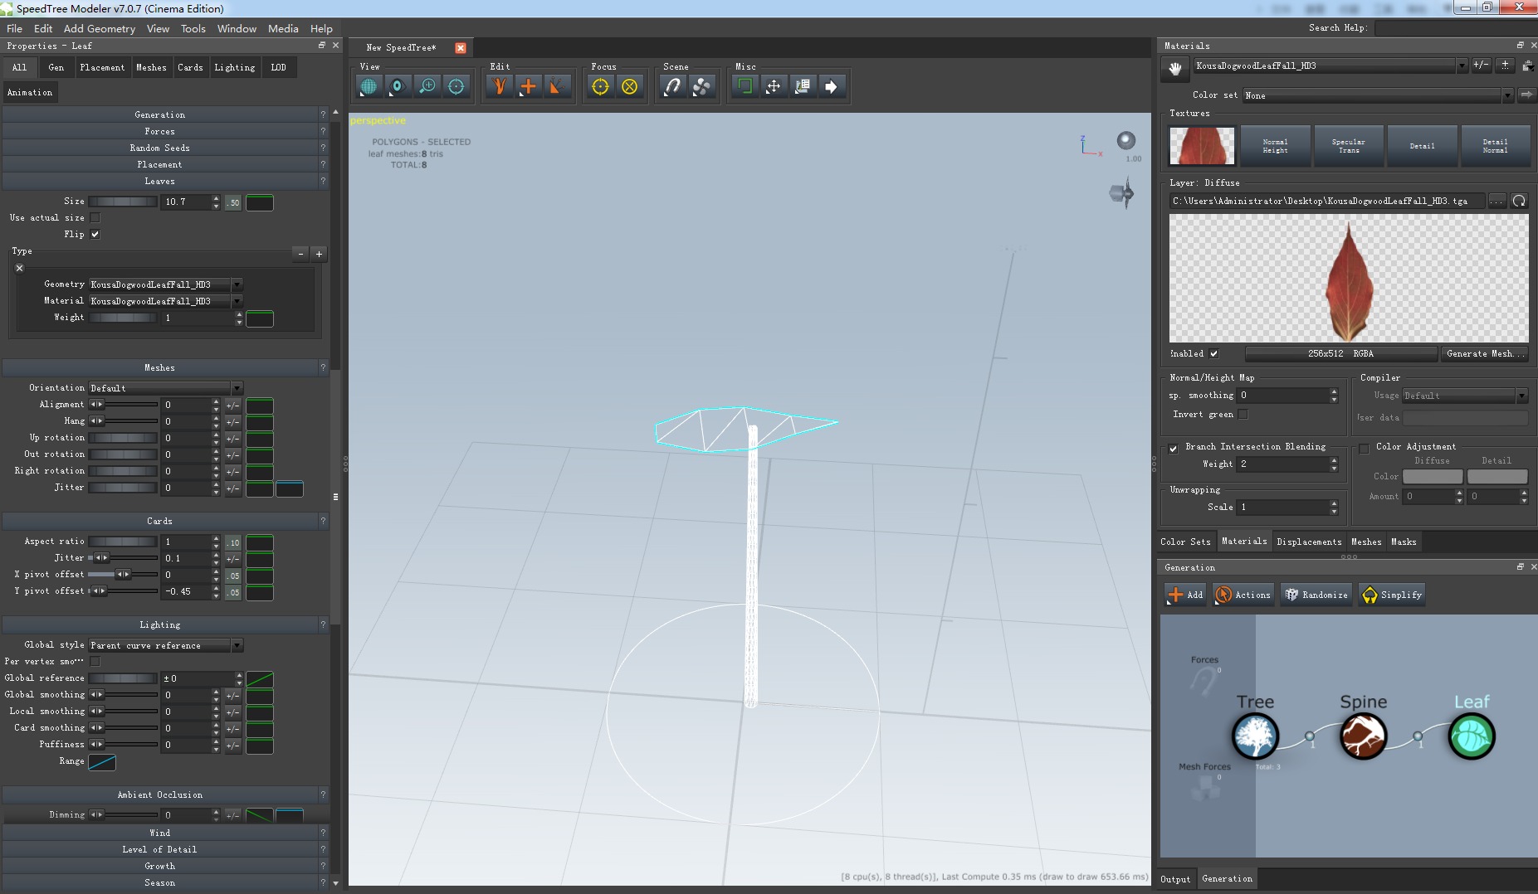Click the Forces icon in Generation graph
The height and width of the screenshot is (894, 1538).
[1203, 680]
